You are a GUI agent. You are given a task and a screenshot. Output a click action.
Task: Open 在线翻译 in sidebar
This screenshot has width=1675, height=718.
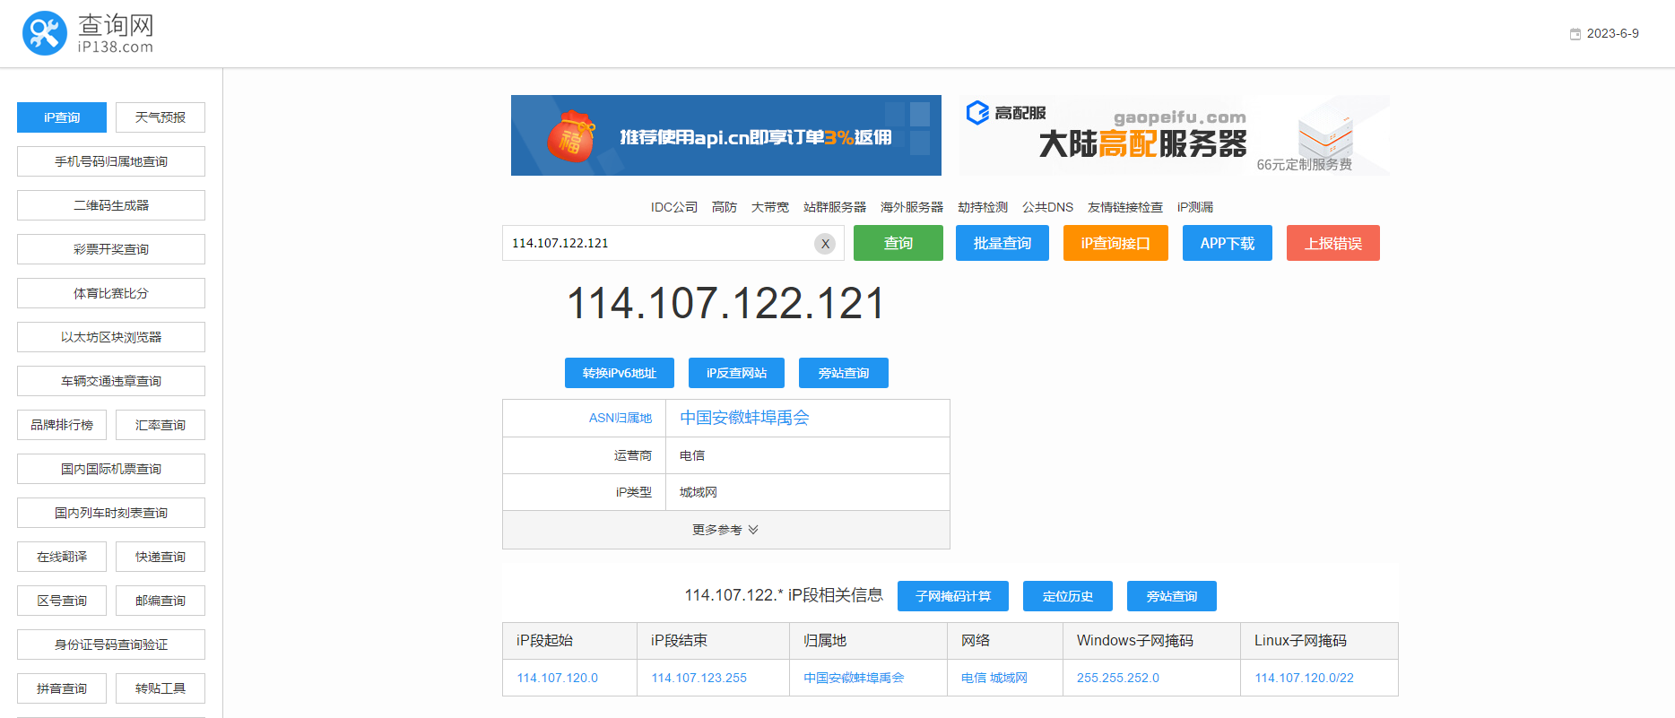pos(62,557)
